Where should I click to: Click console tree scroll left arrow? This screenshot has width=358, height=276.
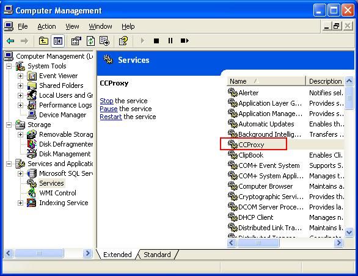point(9,253)
